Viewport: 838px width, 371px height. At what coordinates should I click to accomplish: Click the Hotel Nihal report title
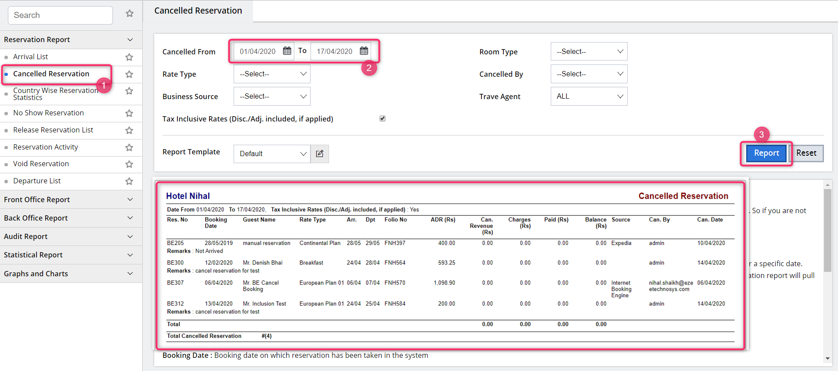tap(188, 196)
